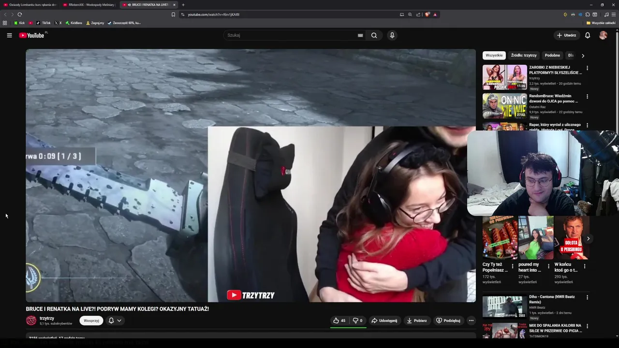
Task: Close the BRUCE I RENATKA browser tab
Action: pos(174,5)
